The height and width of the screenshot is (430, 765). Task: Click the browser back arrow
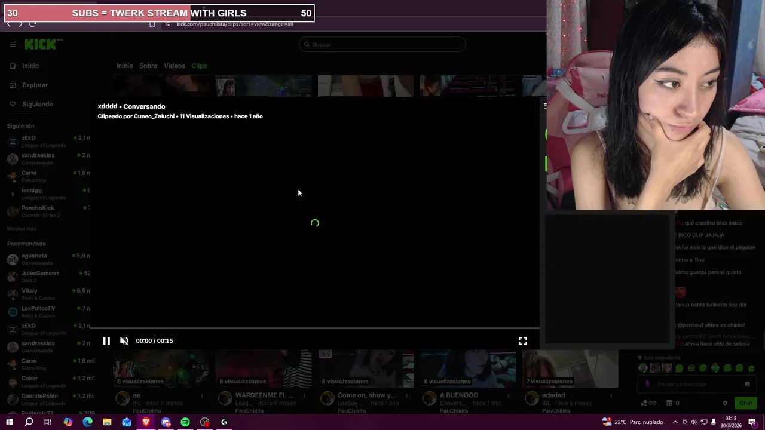point(8,24)
